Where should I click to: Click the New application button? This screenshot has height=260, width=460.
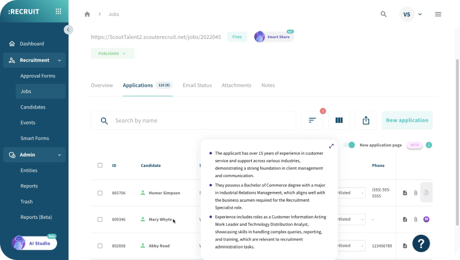pos(407,121)
